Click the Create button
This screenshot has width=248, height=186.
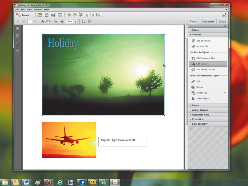[x=24, y=15]
